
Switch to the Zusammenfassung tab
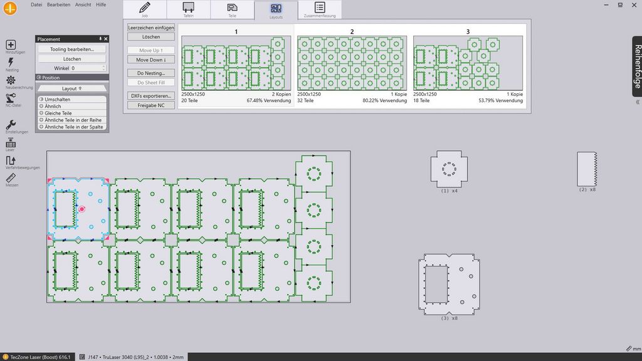pyautogui.click(x=320, y=10)
